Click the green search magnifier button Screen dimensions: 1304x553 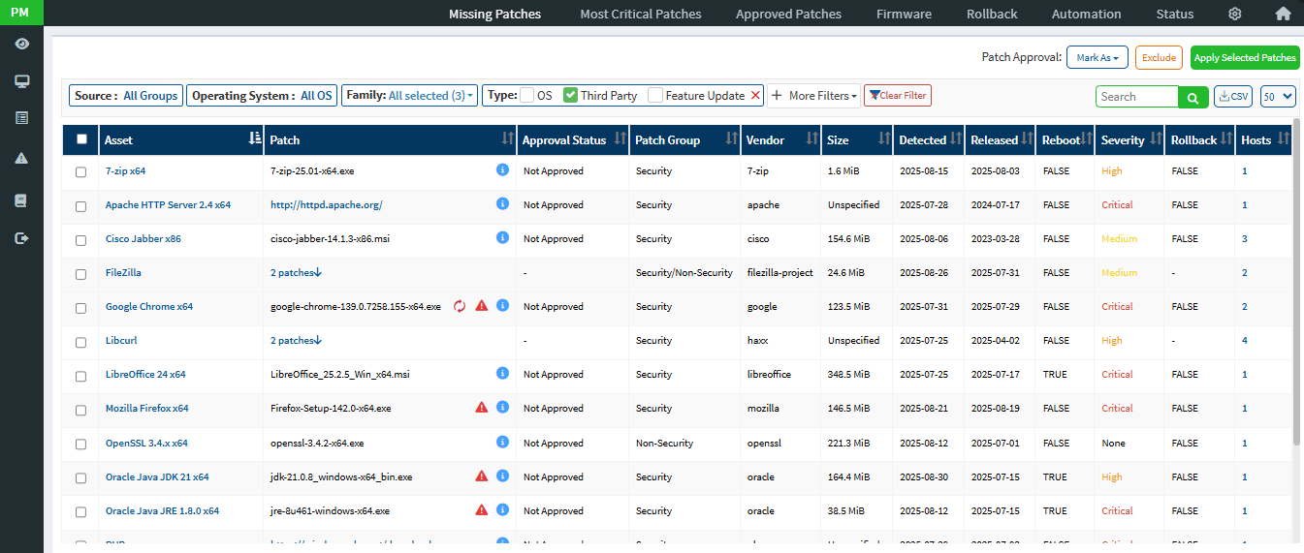1193,96
